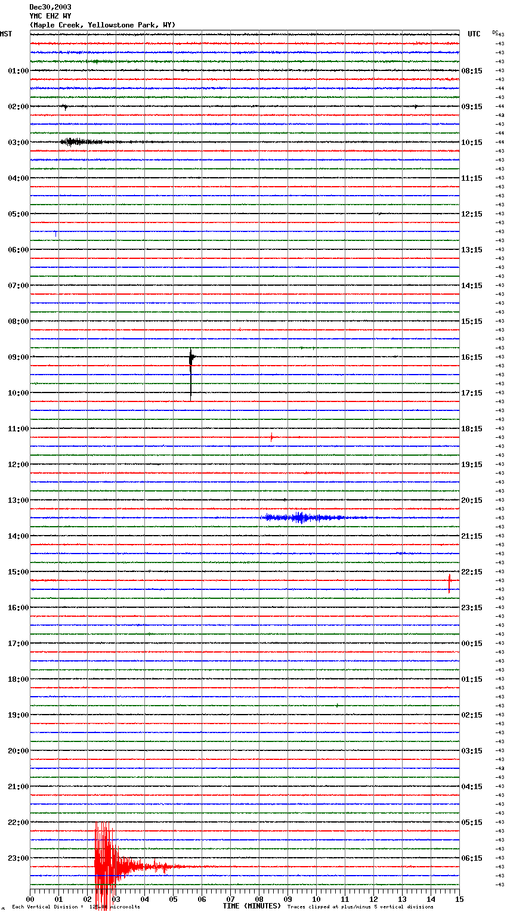This screenshot has height=915, width=507.
Task: Click the date label Dec30,2003
Action: pyautogui.click(x=50, y=7)
